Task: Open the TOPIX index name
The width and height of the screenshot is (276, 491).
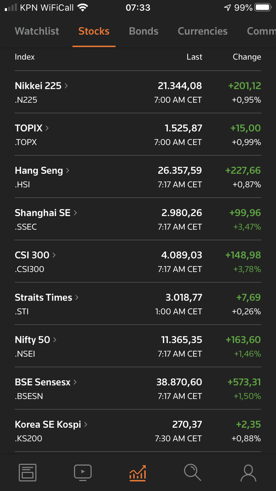Action: click(29, 128)
